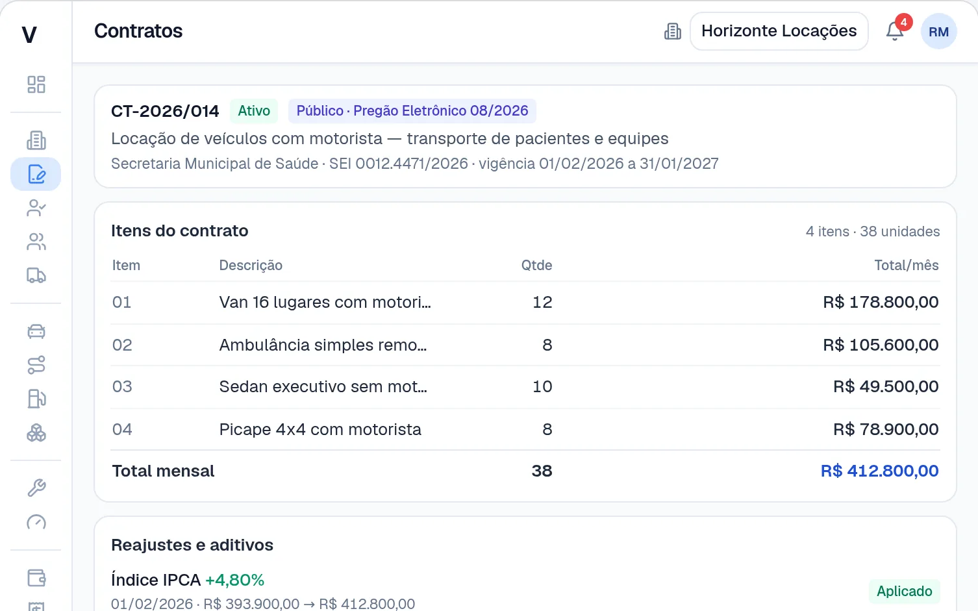Open the routes icon in sidebar
This screenshot has height=611, width=978.
[x=36, y=365]
